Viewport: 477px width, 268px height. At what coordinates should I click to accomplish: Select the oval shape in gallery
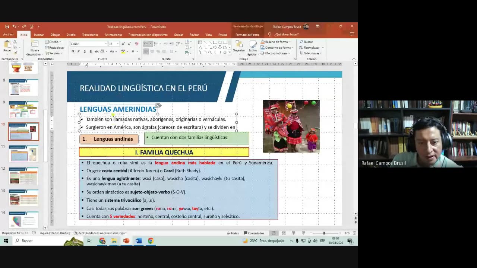[220, 42]
